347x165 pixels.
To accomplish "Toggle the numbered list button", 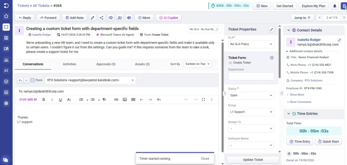I will [x=81, y=100].
